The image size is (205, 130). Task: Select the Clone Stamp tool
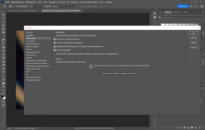pos(3,47)
